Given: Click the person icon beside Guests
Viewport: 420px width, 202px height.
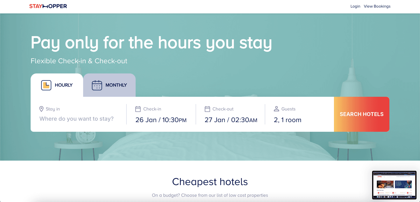Looking at the screenshot, I should (276, 109).
